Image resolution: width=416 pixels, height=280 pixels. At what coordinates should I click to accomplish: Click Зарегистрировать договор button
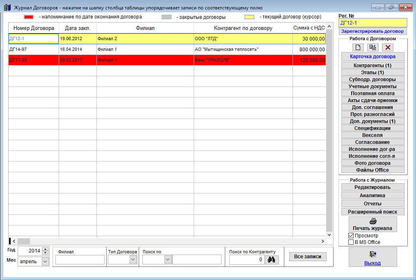pos(373,31)
